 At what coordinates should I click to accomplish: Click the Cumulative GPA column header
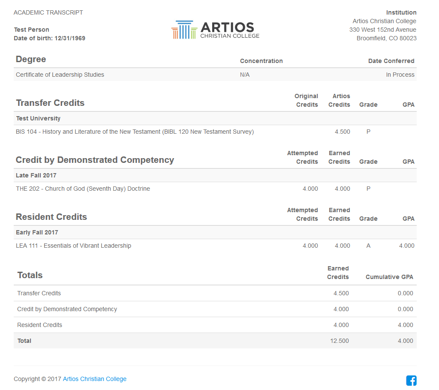(389, 277)
